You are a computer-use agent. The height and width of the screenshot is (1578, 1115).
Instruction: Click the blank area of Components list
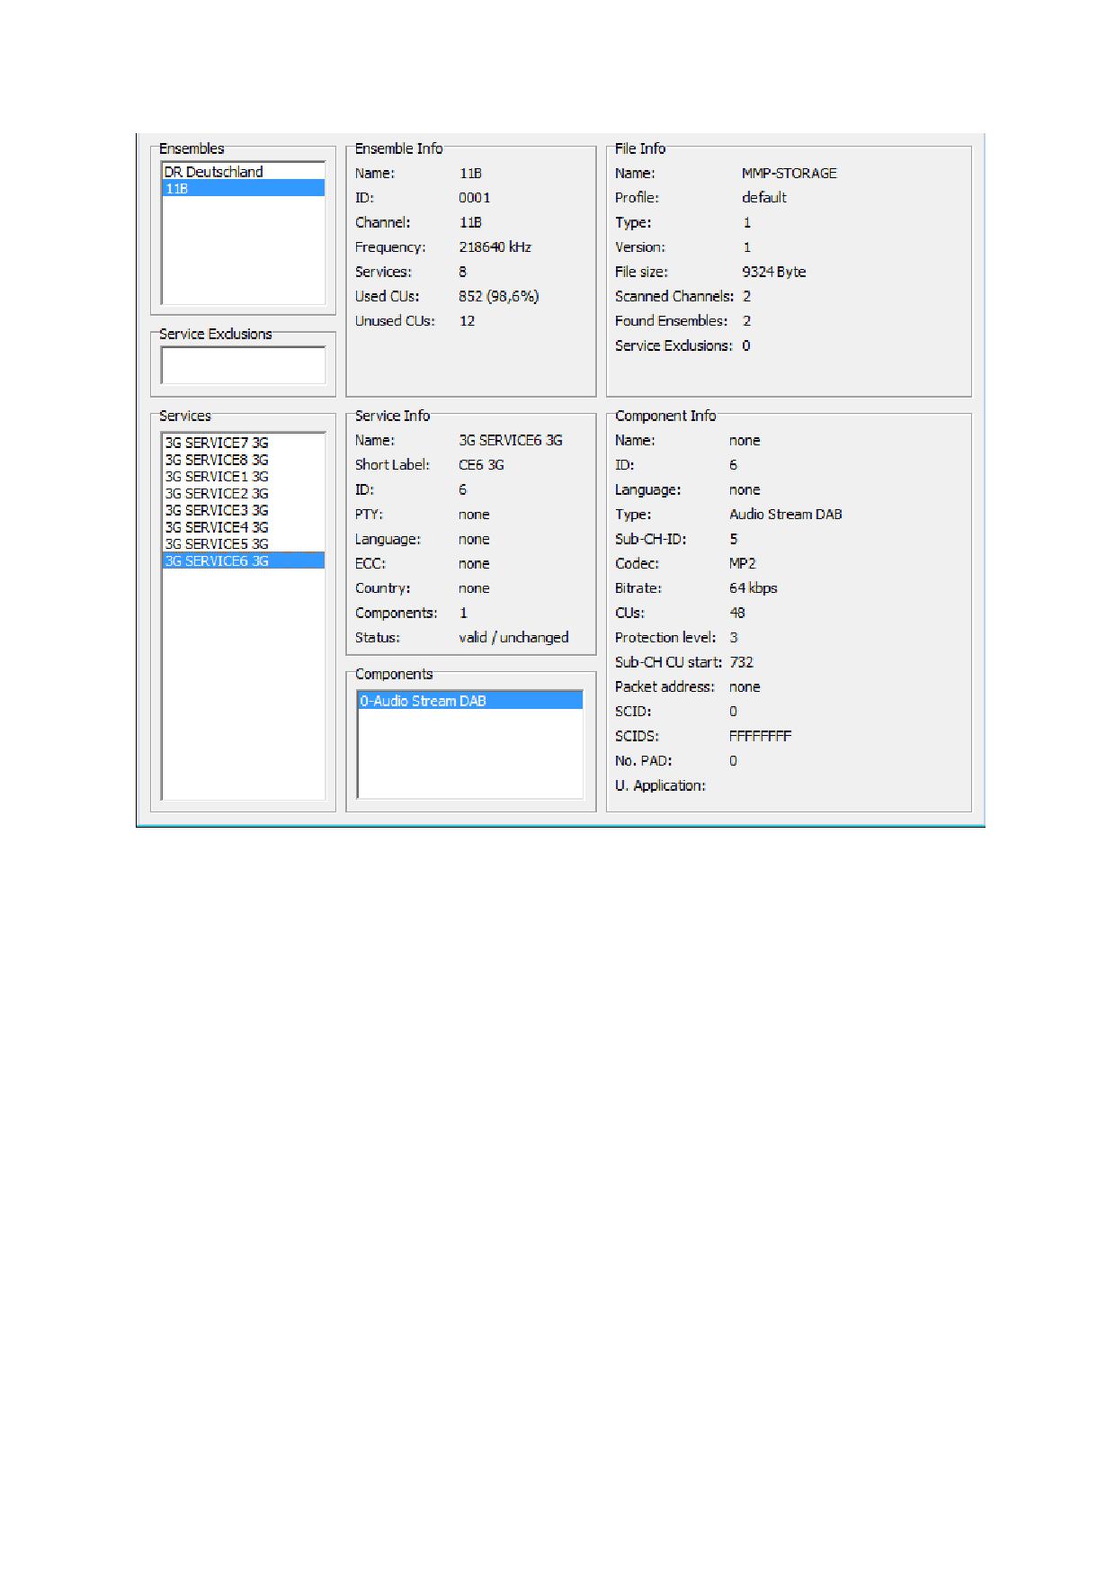point(469,754)
